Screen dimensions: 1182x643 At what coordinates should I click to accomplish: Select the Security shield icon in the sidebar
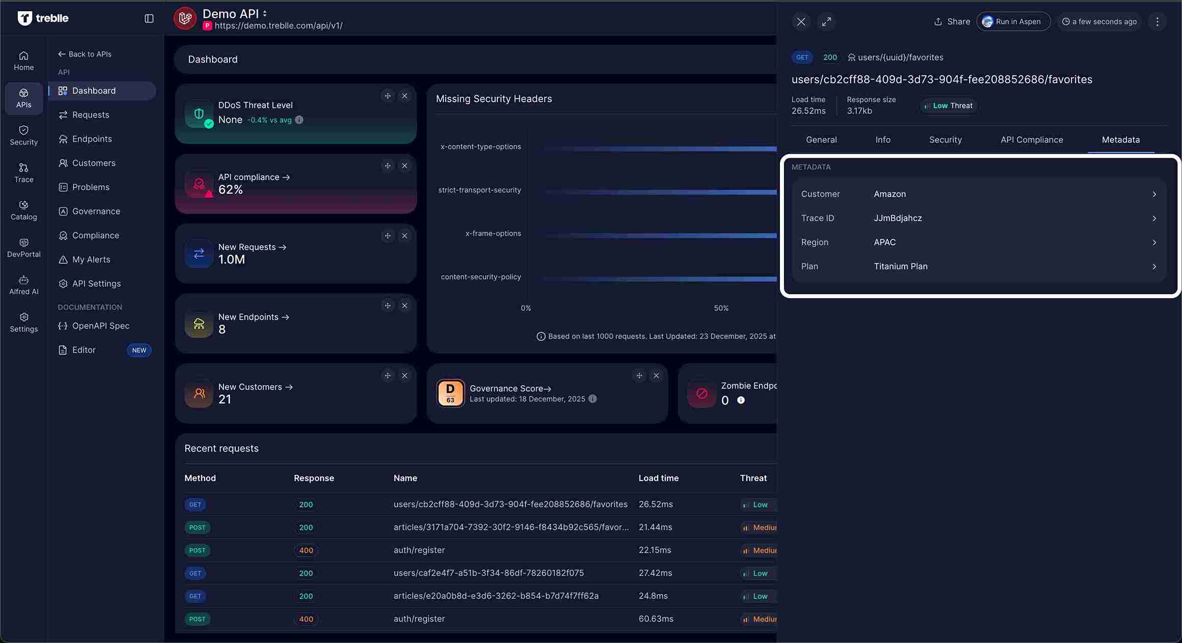point(23,135)
